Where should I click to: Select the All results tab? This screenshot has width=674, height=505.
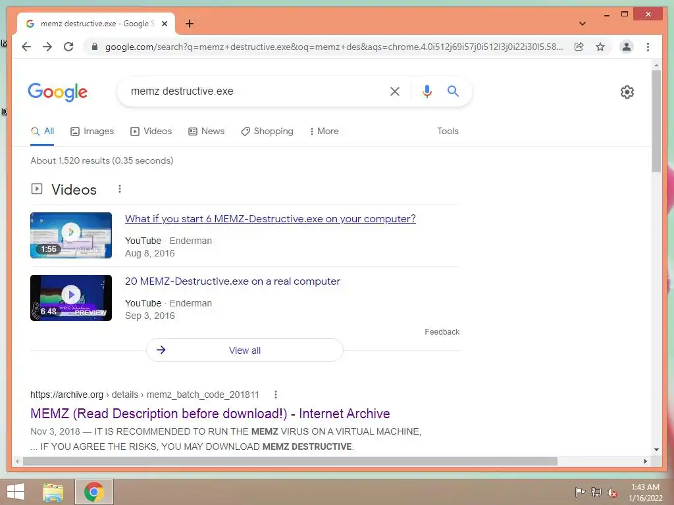click(x=43, y=132)
